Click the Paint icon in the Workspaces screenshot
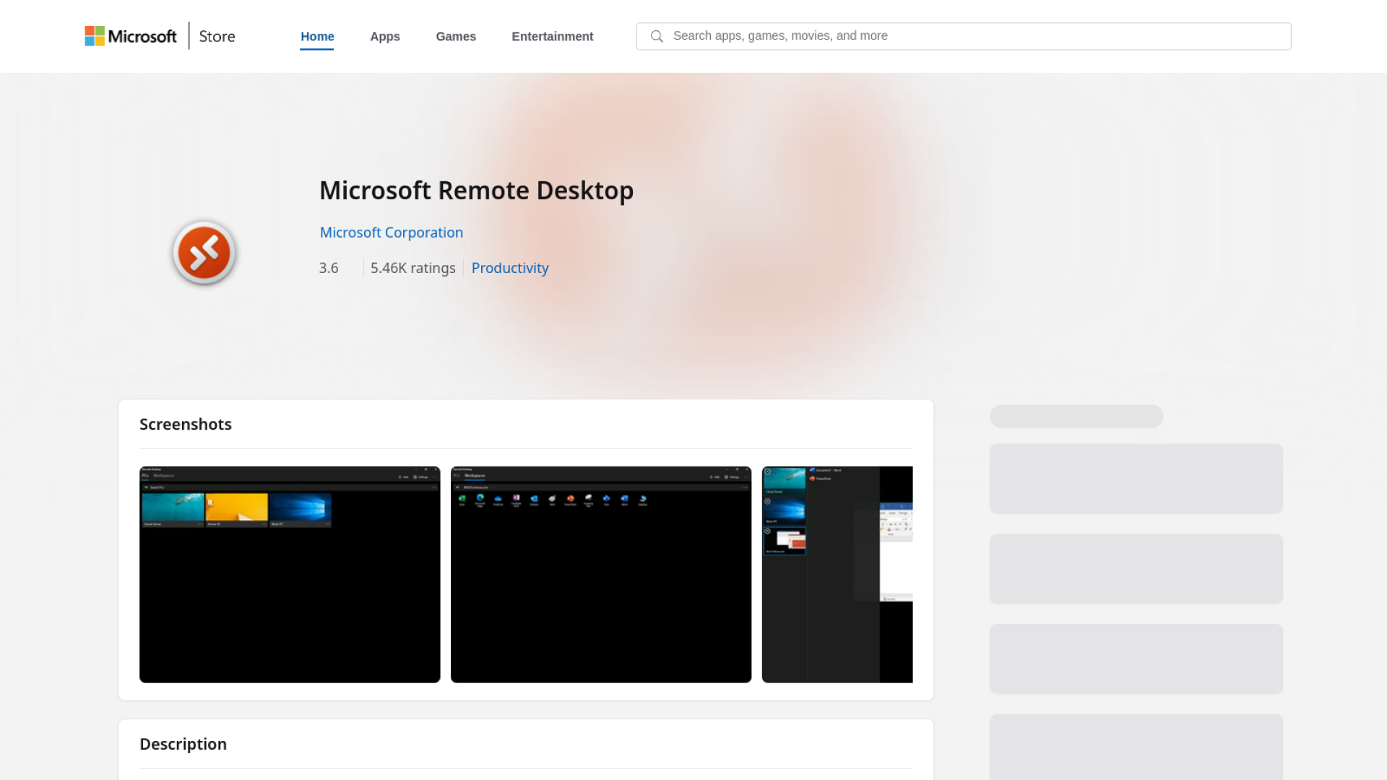Screen dimensions: 1387x780 pyautogui.click(x=552, y=498)
